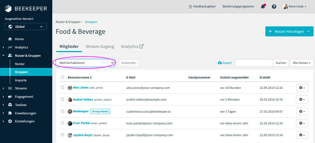Click the user search input field
315x143 pixels.
(x=254, y=63)
